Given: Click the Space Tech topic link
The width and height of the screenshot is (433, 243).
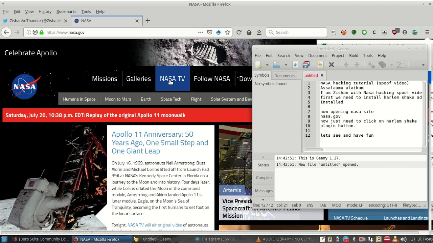Looking at the screenshot, I should coord(171,99).
